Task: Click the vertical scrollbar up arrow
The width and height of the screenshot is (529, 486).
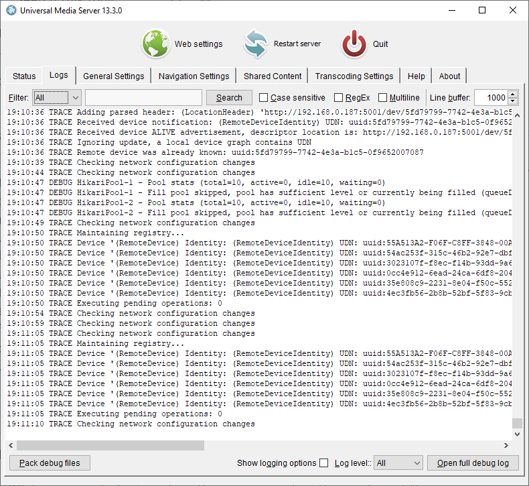Action: point(517,115)
